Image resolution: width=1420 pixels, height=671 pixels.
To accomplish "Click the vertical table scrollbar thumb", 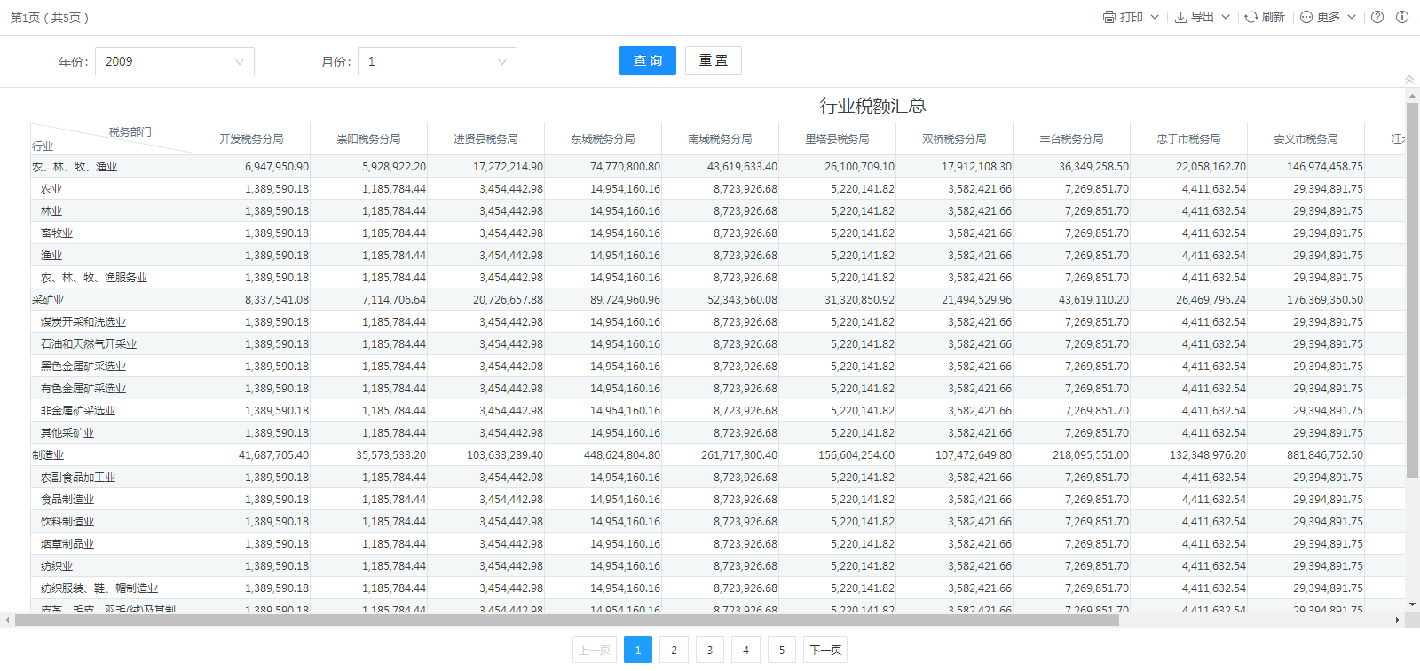I will 1412,293.
